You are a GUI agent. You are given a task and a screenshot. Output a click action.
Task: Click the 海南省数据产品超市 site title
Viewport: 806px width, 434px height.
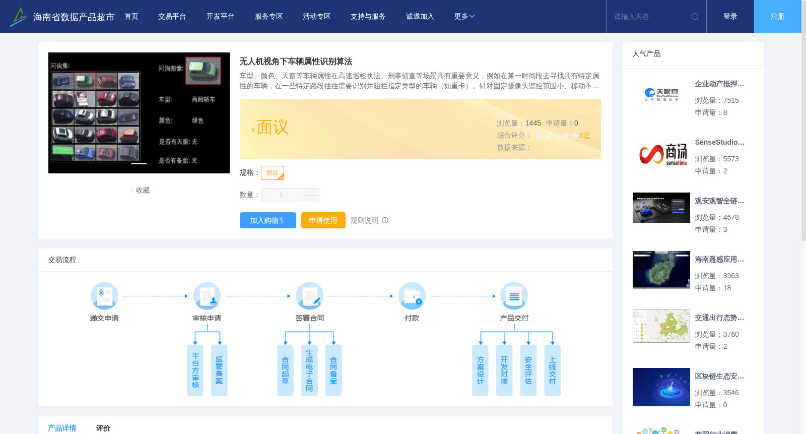(74, 17)
